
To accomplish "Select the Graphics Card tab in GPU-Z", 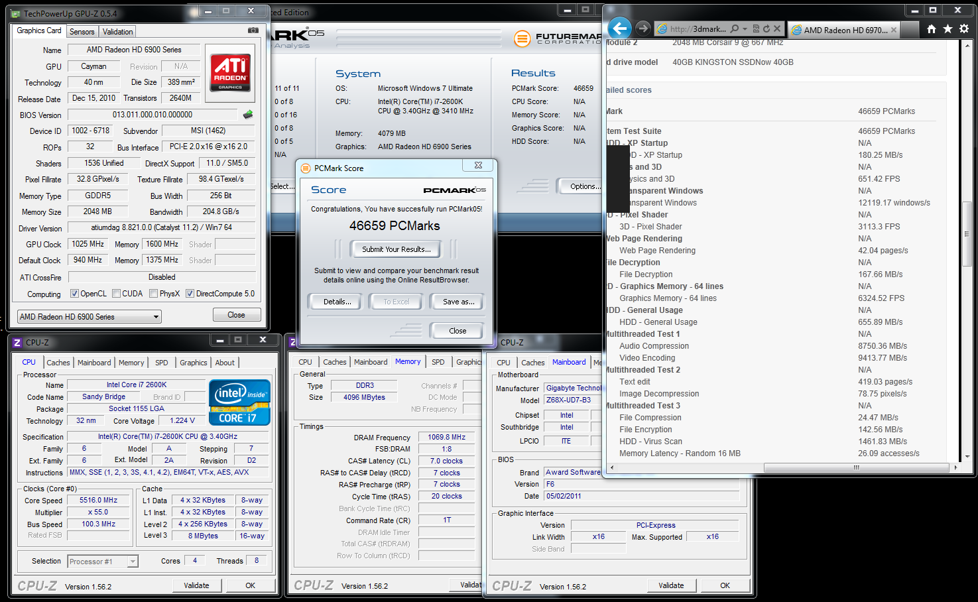I will click(x=39, y=30).
